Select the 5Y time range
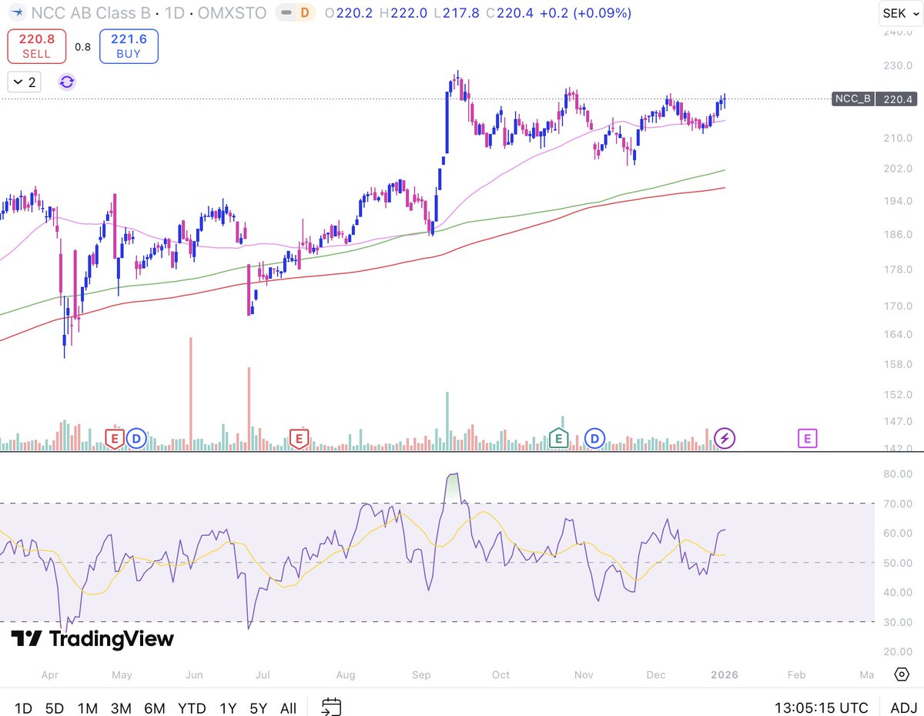 tap(259, 708)
